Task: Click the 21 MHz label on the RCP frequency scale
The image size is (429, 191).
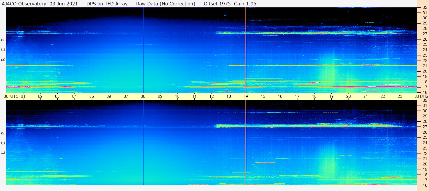Action: (424, 66)
